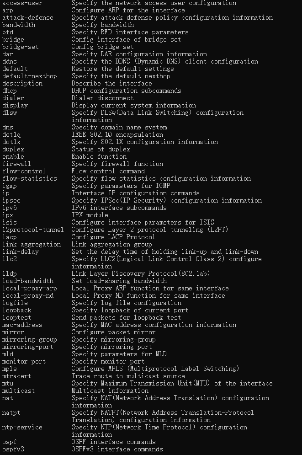
Task: Click the 'mtracert' command keyword
Action: (x=16, y=376)
